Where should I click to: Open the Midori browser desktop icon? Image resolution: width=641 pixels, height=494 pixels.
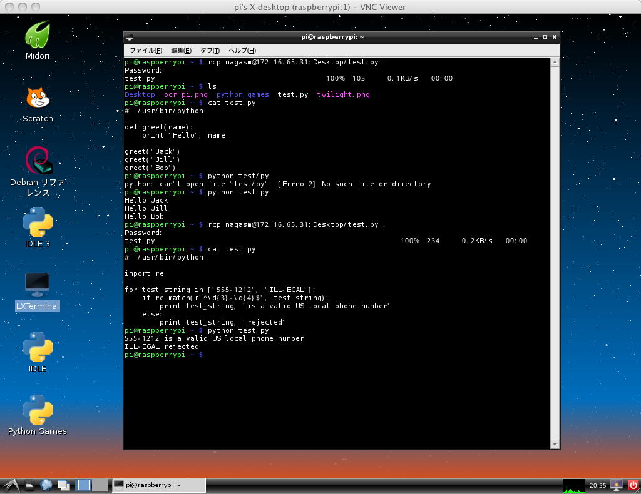click(37, 41)
